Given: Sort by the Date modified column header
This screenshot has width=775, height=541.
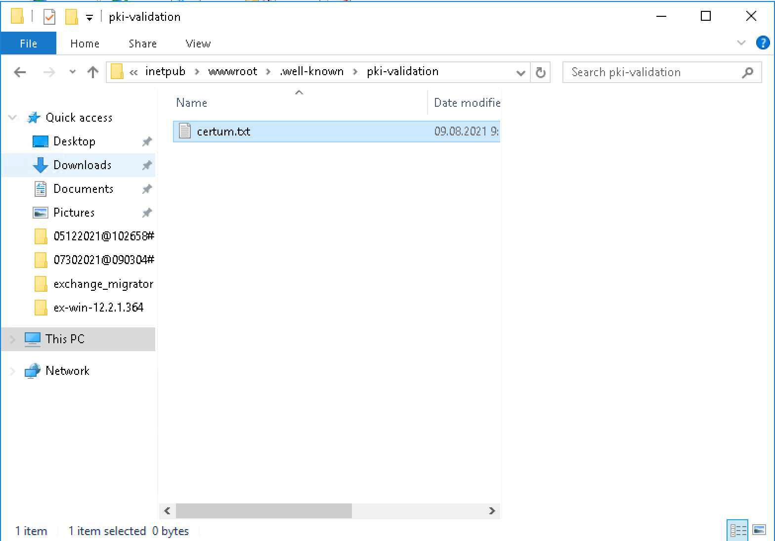Looking at the screenshot, I should click(467, 103).
